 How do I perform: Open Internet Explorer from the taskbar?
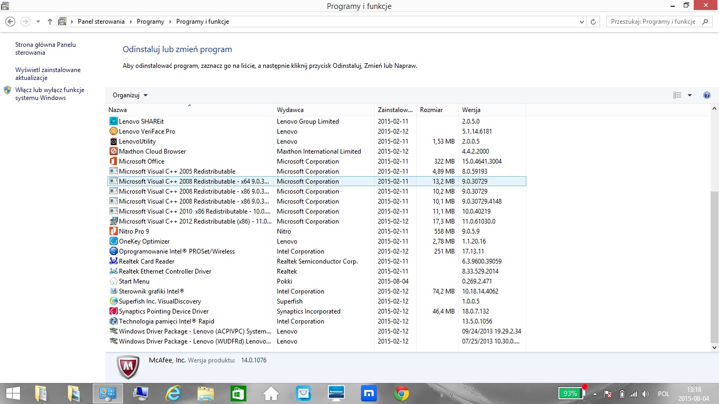click(x=173, y=393)
